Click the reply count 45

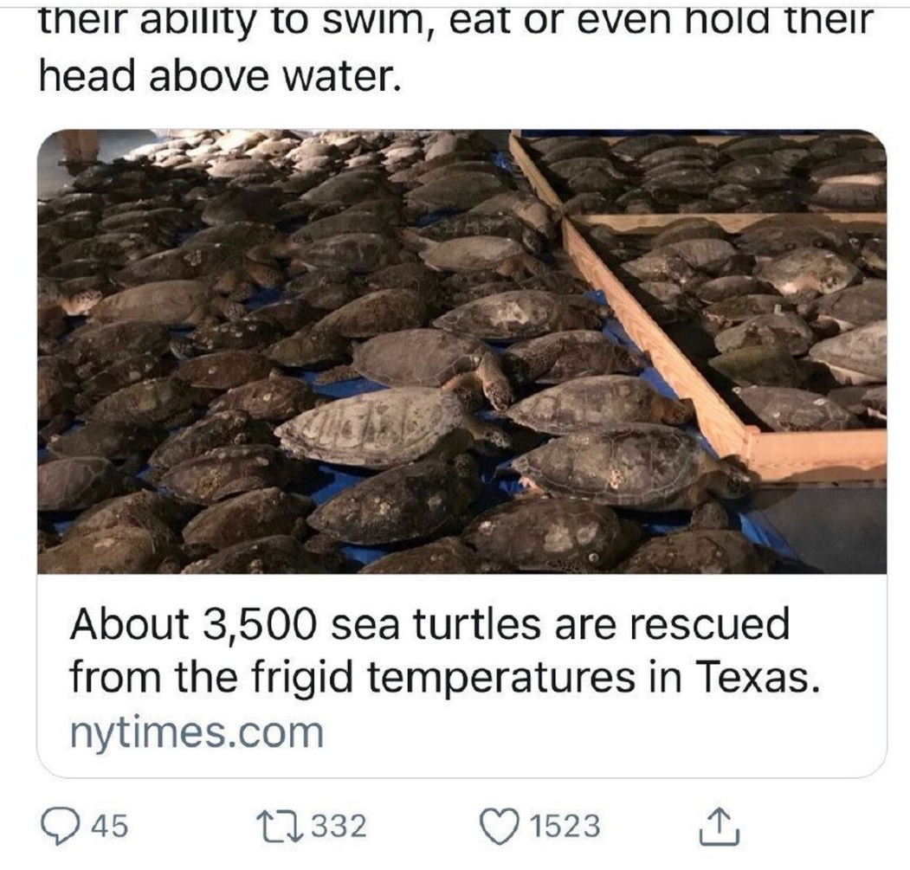click(110, 826)
